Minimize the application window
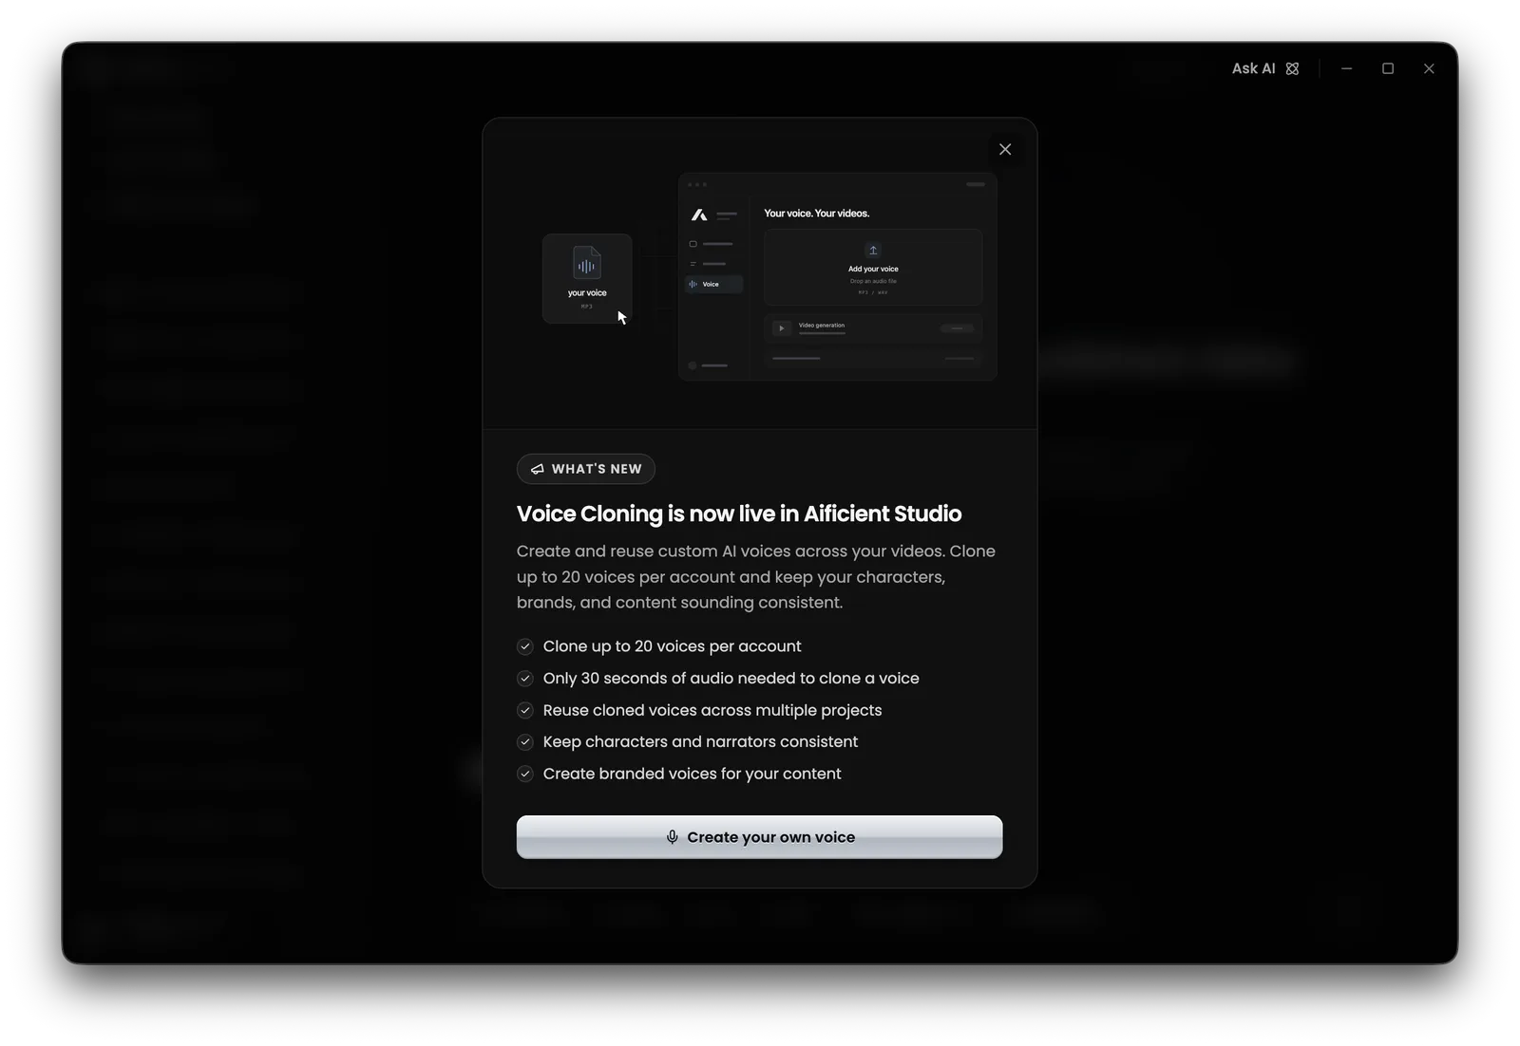This screenshot has width=1520, height=1046. pos(1346,68)
